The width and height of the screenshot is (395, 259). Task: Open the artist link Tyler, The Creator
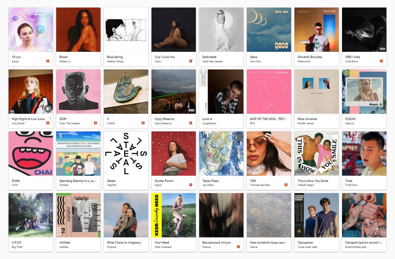pos(70,123)
